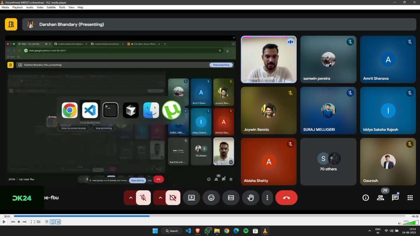Play the video in VLC
Screen dimensions: 420x236
4,222
